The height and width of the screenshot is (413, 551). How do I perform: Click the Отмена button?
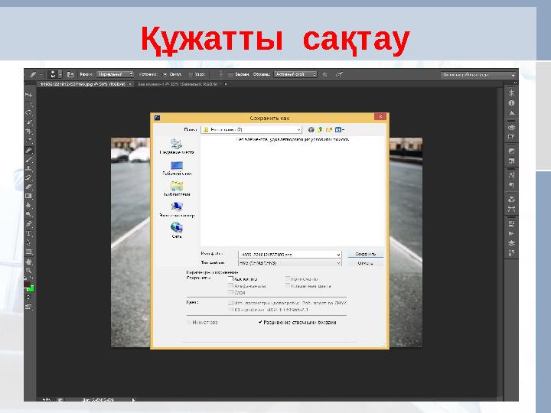tap(366, 263)
